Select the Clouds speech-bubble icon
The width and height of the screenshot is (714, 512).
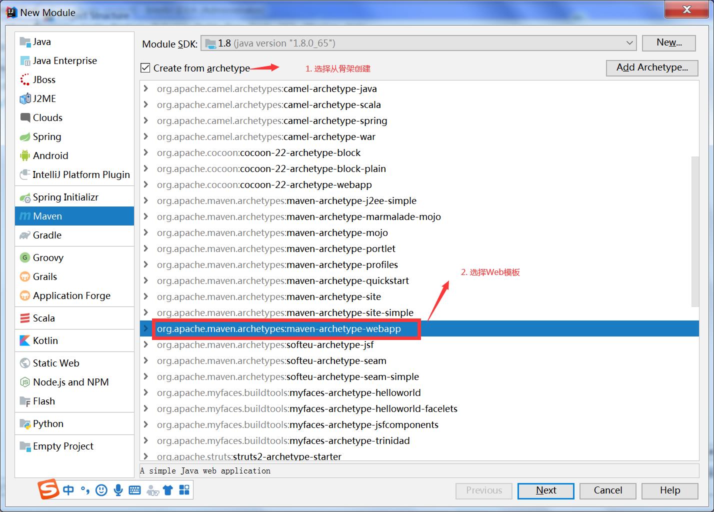pos(25,117)
